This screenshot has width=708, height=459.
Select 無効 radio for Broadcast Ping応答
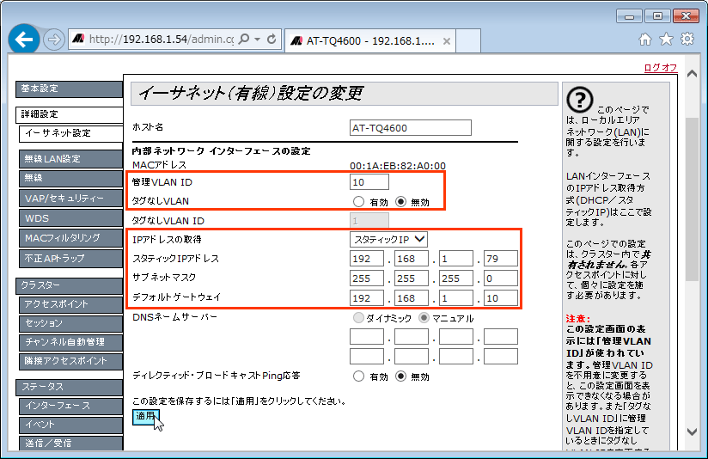pyautogui.click(x=400, y=376)
